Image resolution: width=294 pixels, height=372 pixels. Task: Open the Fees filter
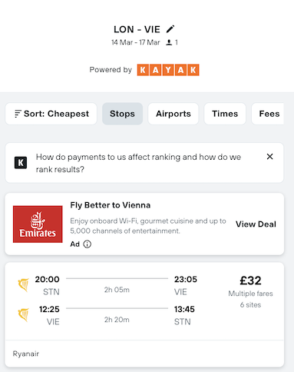[x=268, y=114]
